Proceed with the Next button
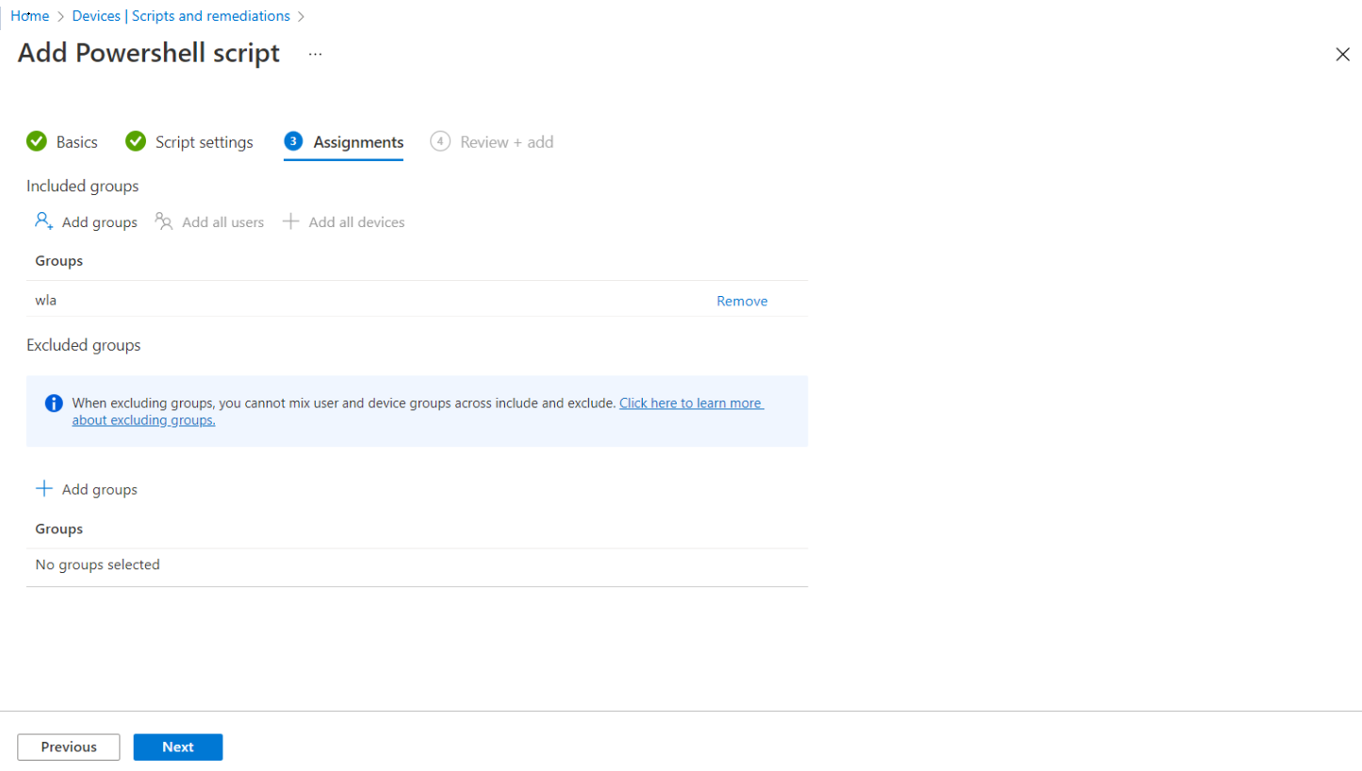The image size is (1362, 771). [x=178, y=746]
